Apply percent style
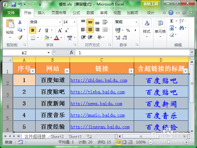 [128, 30]
